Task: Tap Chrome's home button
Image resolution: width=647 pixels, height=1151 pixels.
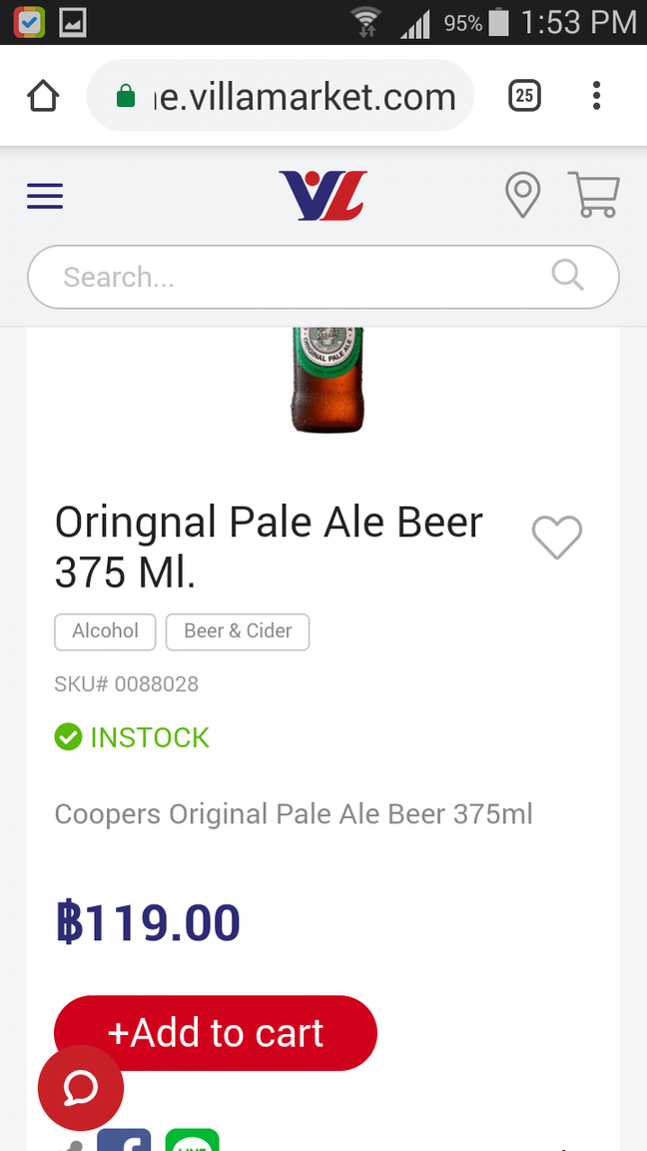Action: (42, 95)
